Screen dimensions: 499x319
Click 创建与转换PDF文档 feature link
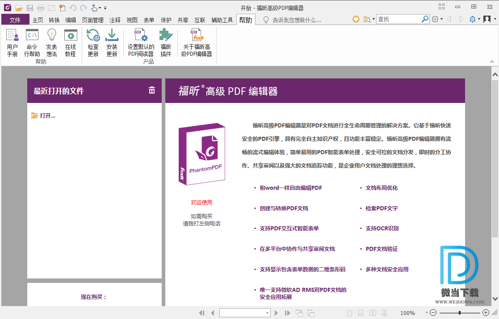284,208
